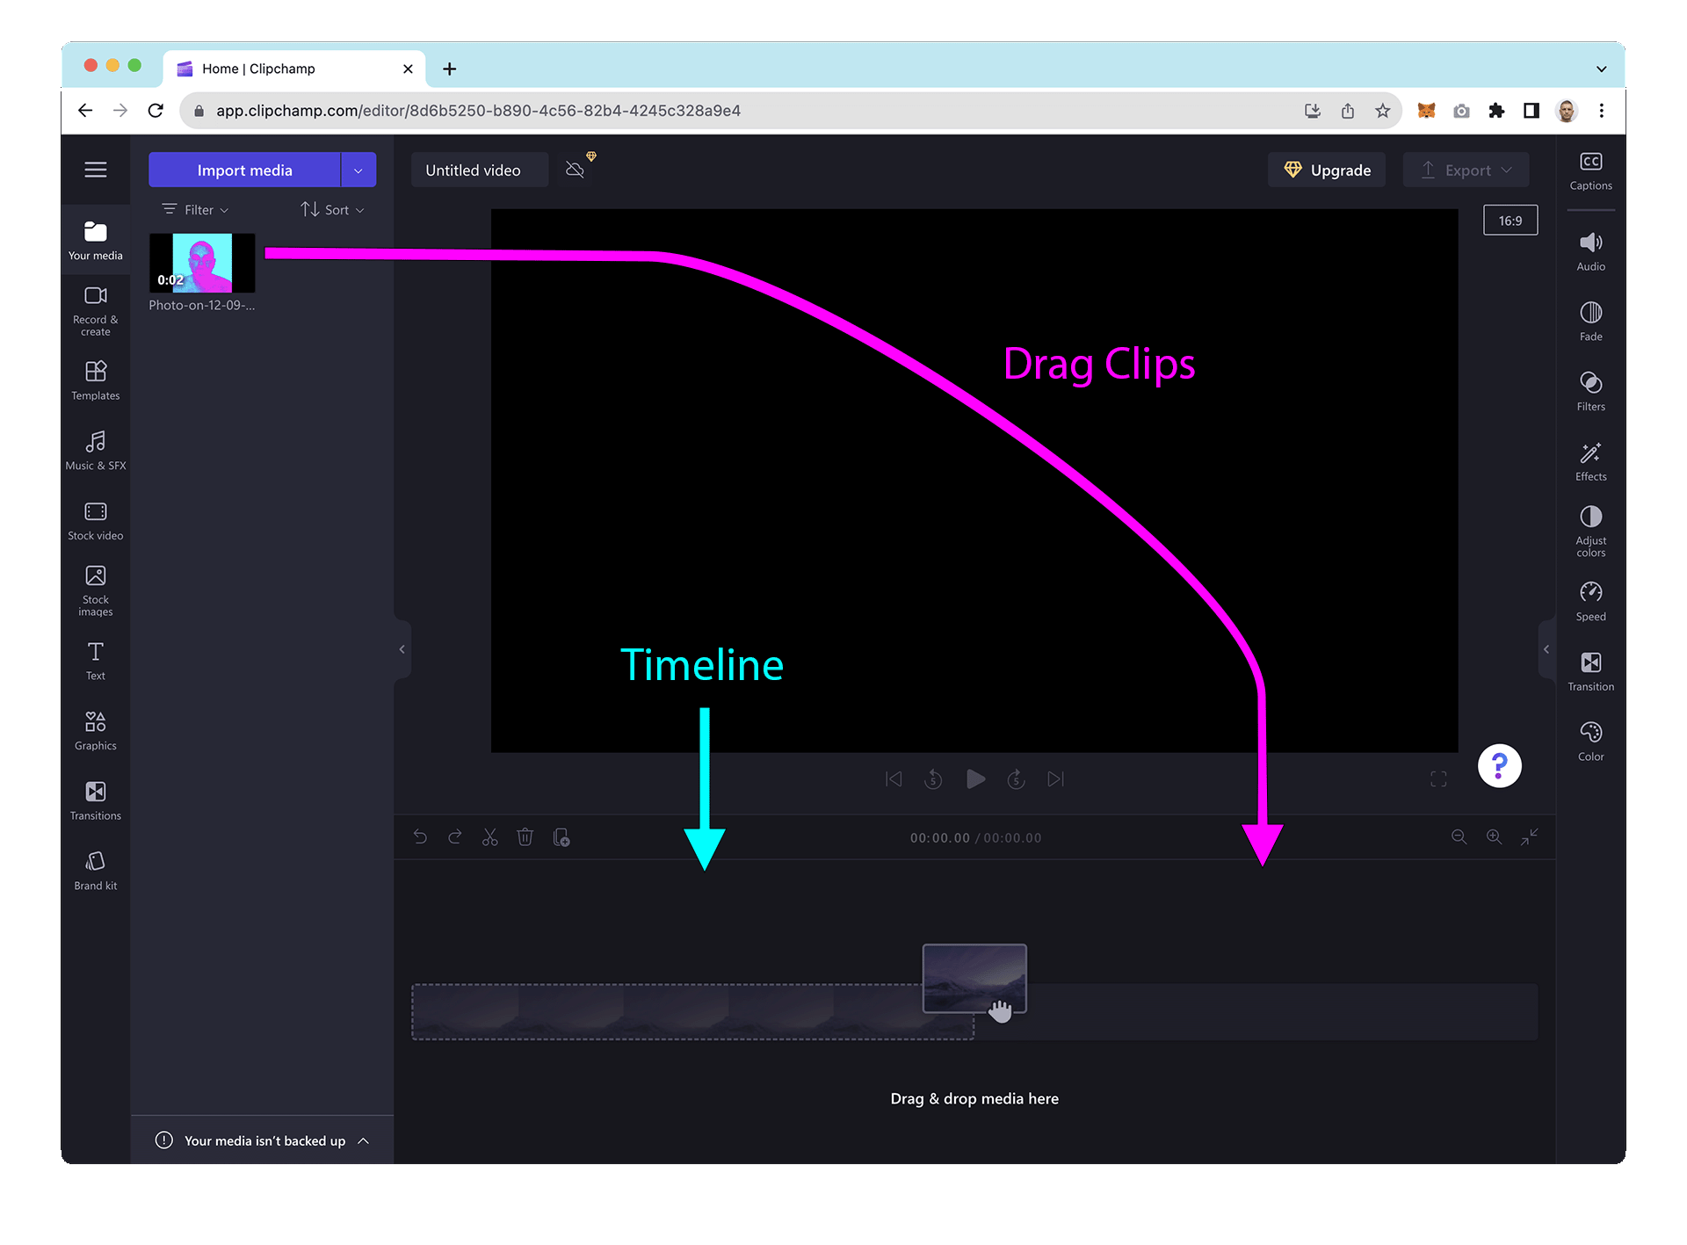Image resolution: width=1687 pixels, height=1245 pixels.
Task: Open the Stock video tab
Action: point(96,520)
